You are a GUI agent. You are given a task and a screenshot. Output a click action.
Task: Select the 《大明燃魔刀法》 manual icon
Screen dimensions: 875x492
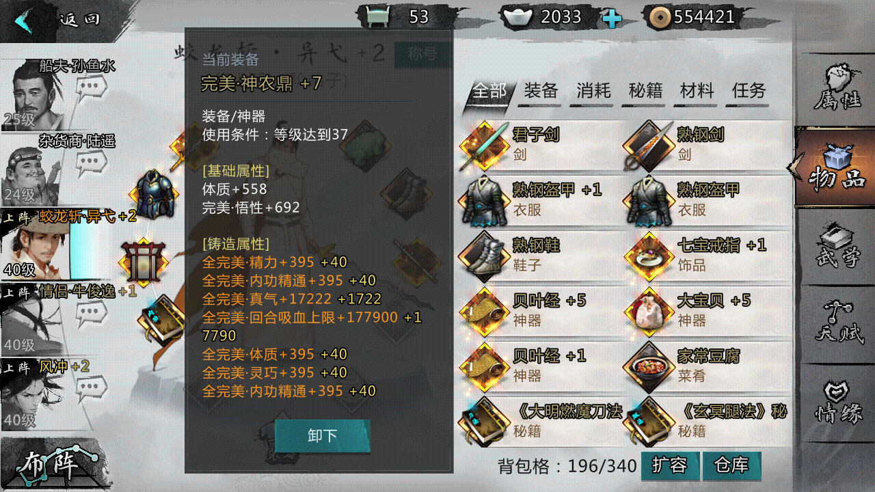click(x=482, y=421)
